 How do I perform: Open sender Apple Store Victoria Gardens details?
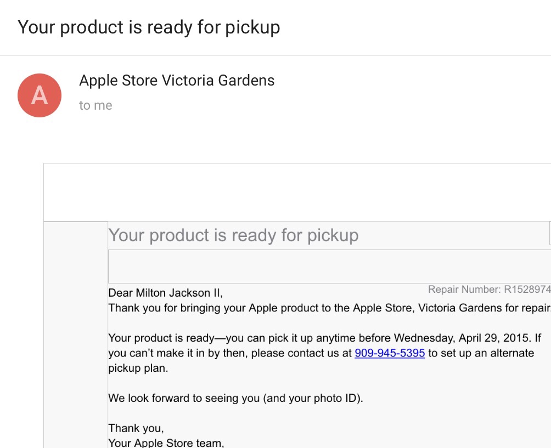177,81
